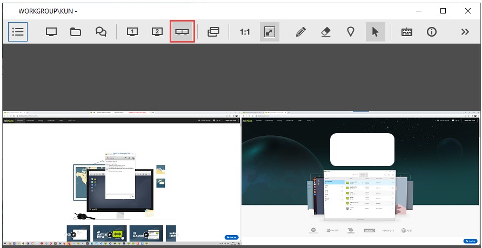482x248 pixels.
Task: Switch to monitor 1 view
Action: pos(132,32)
